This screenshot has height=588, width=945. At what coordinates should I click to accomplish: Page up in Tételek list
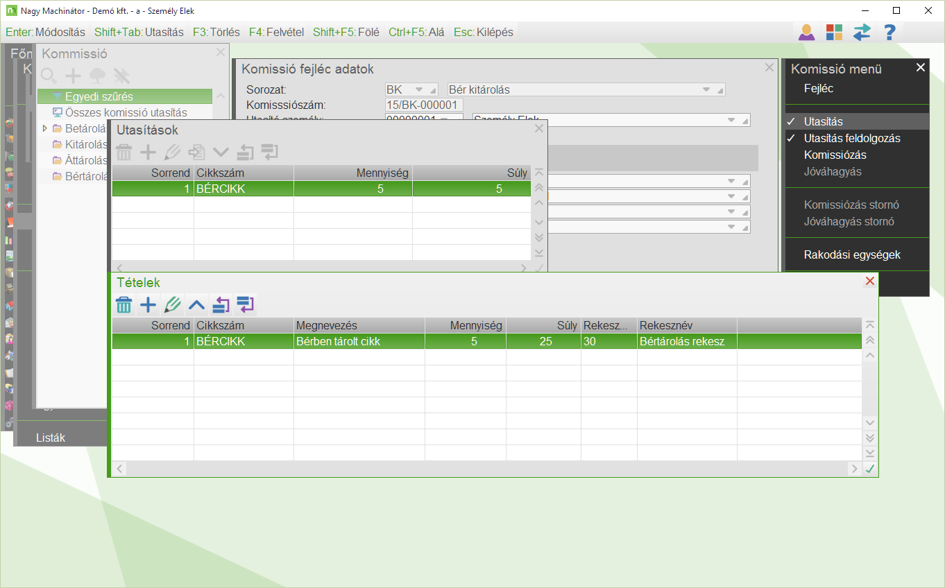tap(870, 340)
